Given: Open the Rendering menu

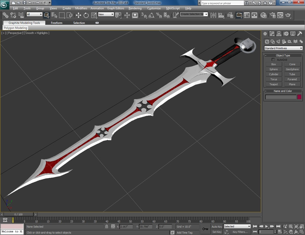Looking at the screenshot, I should (x=135, y=8).
